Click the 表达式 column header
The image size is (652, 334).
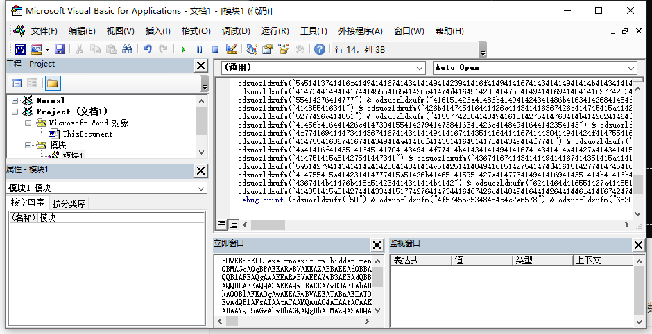(421, 261)
